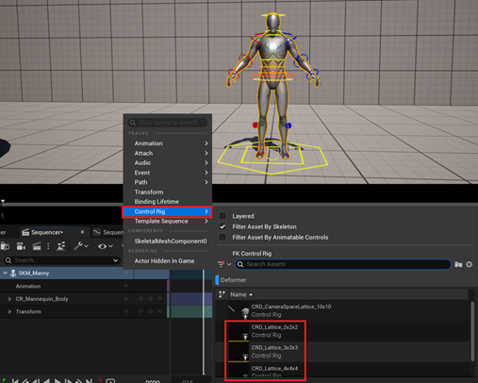
Task: Select the FK Control Rig option
Action: pyautogui.click(x=252, y=254)
